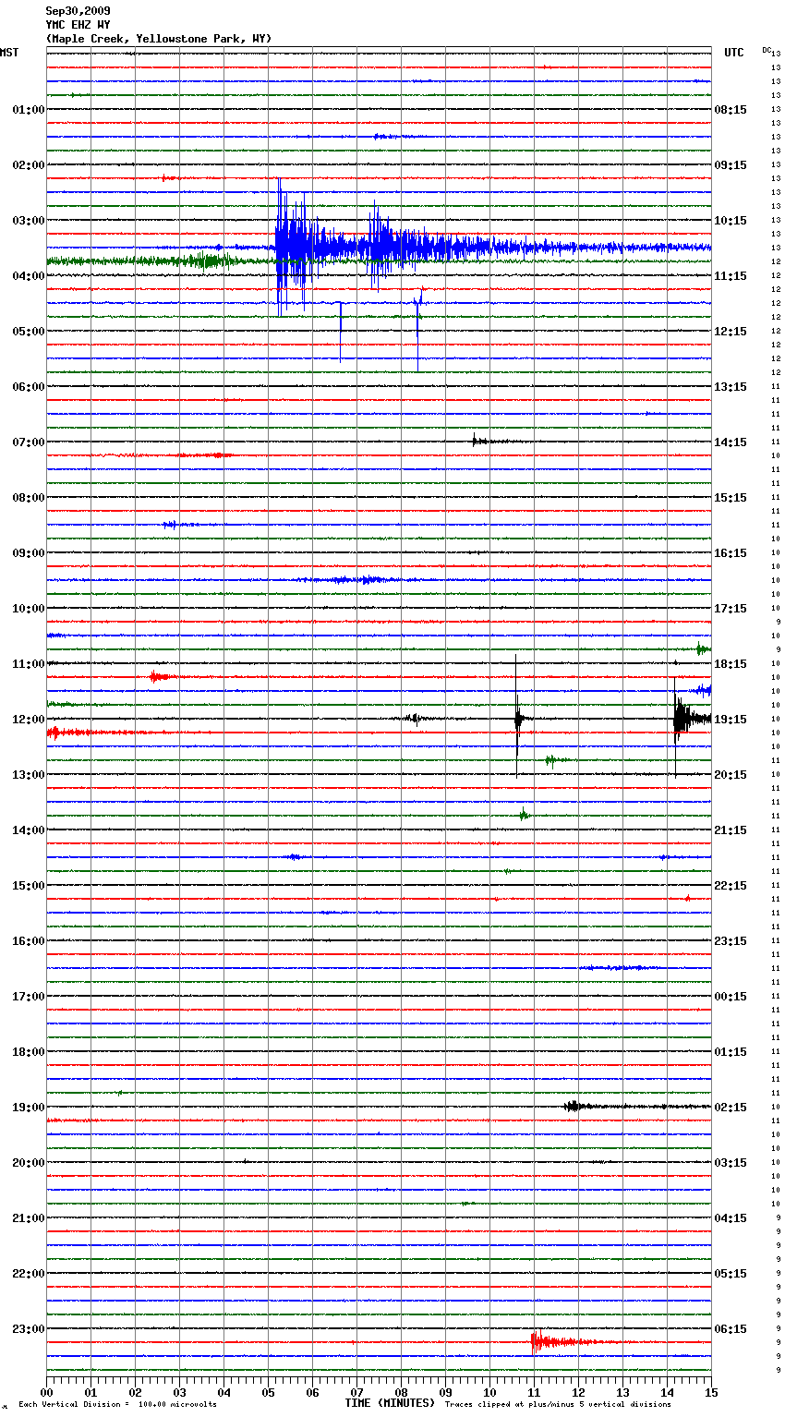
Task: Select the 07:00 MST time label
Action: click(28, 442)
